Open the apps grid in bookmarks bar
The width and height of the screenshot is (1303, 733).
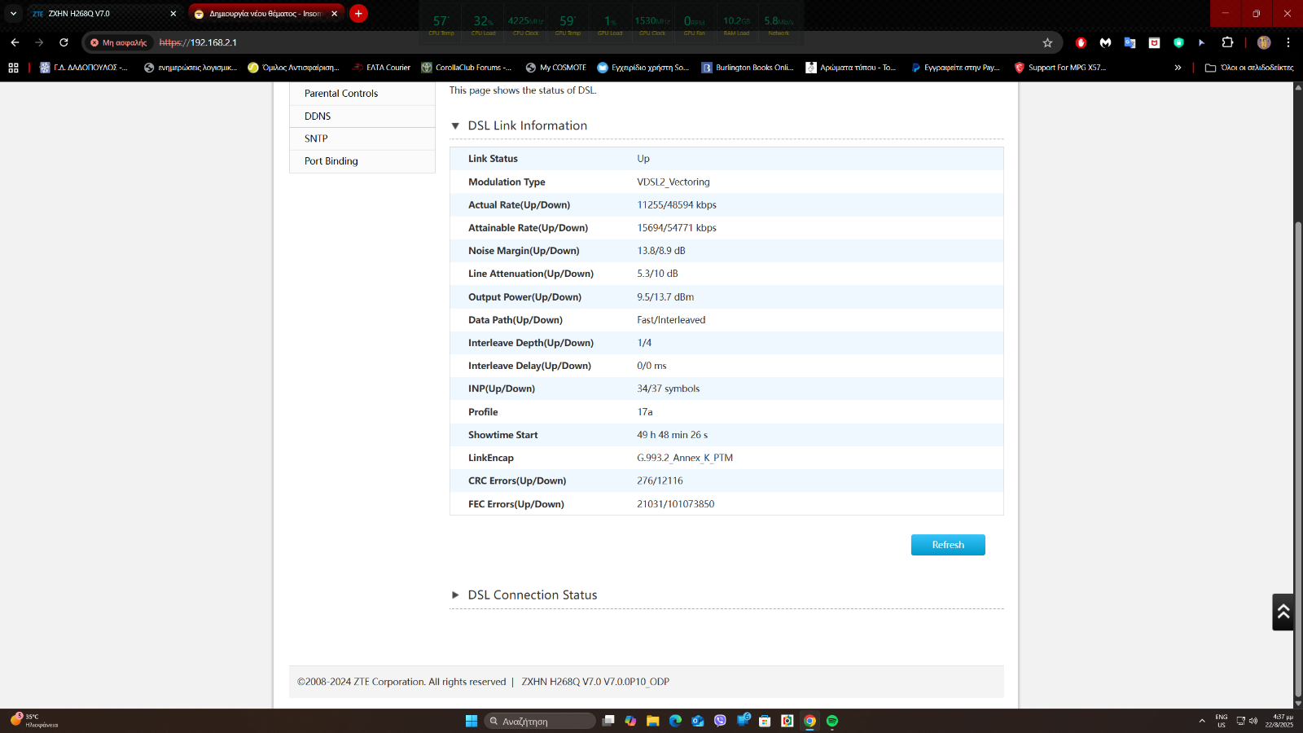pyautogui.click(x=13, y=68)
